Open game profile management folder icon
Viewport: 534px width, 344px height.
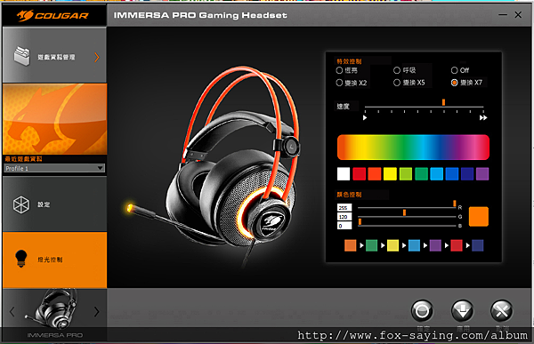(x=22, y=56)
